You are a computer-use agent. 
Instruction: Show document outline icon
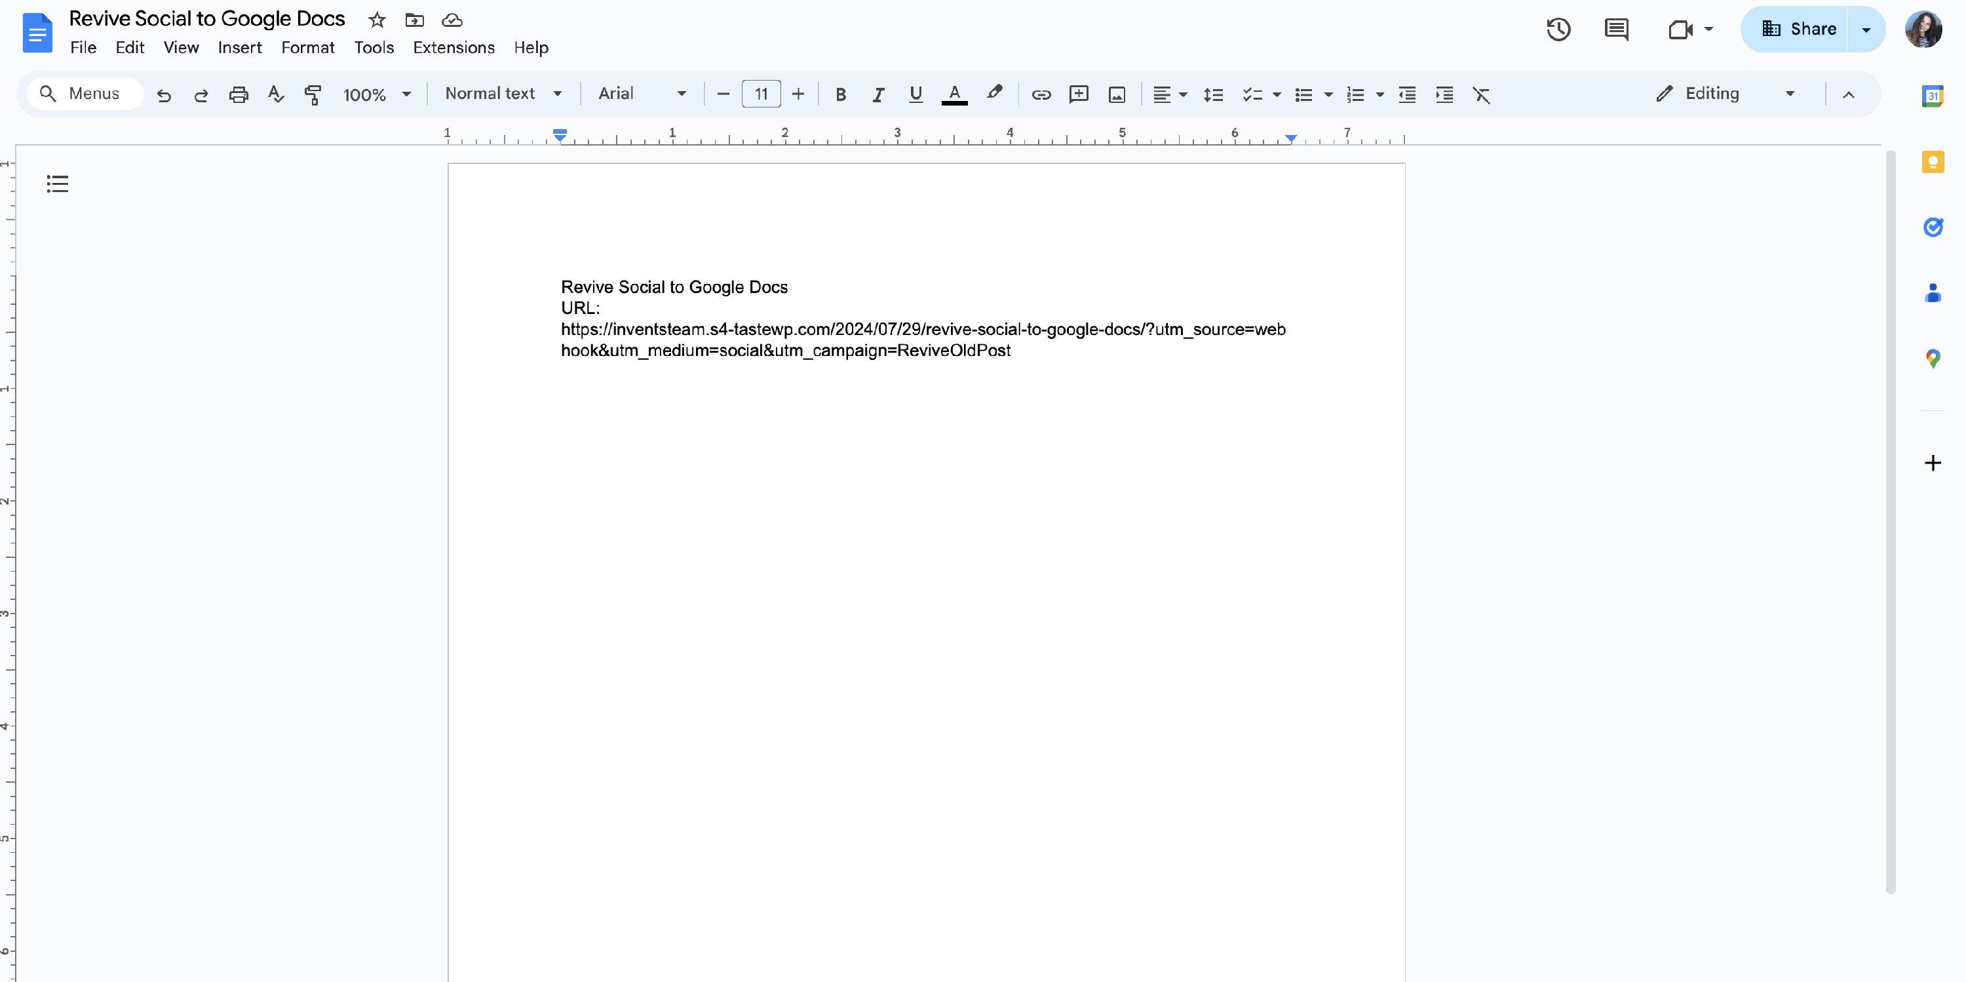coord(57,184)
